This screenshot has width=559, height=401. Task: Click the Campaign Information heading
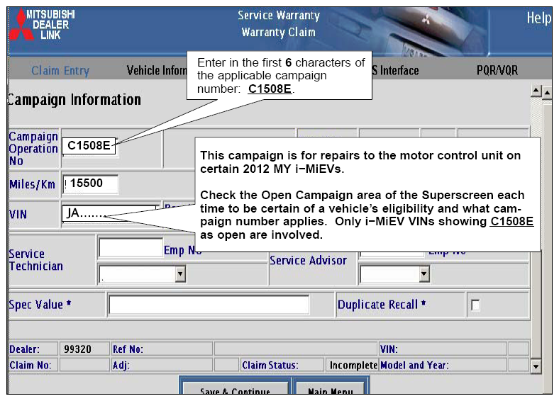pyautogui.click(x=74, y=100)
